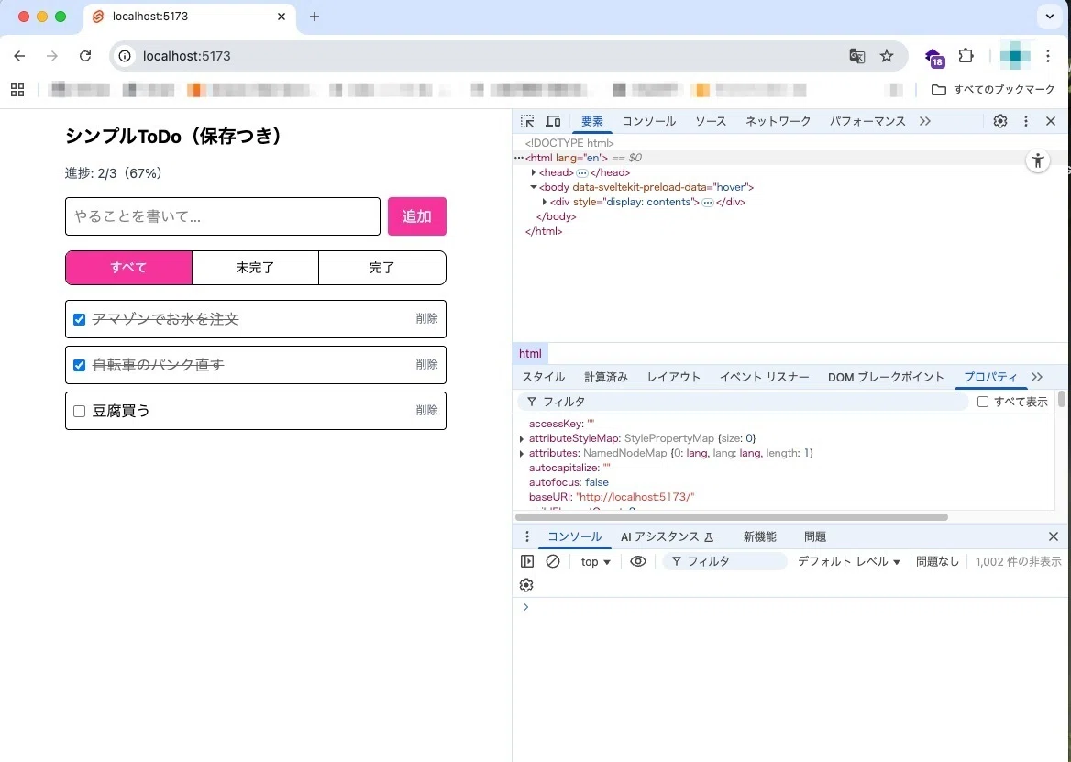Click the Chrome profile avatar
Viewport: 1071px width, 762px height.
tap(1015, 56)
